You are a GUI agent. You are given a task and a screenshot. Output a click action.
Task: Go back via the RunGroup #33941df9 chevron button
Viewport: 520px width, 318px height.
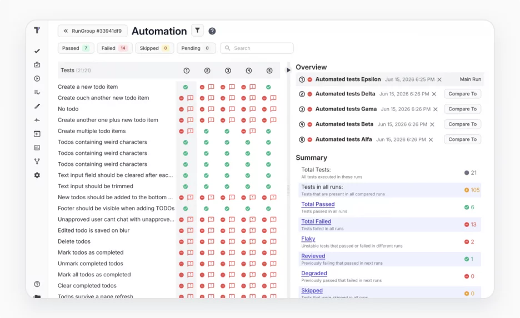(93, 31)
